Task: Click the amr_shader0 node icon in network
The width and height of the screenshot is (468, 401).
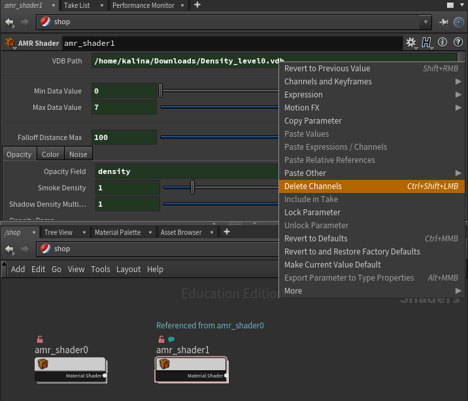Action: (x=43, y=365)
